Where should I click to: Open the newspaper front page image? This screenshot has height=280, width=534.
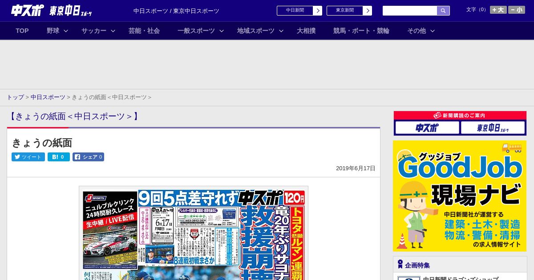(194, 233)
